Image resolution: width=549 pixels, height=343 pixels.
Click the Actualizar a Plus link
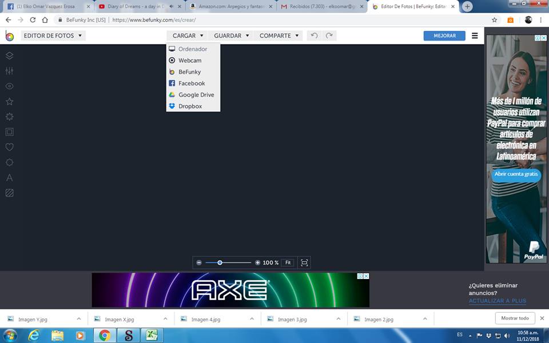tap(497, 301)
